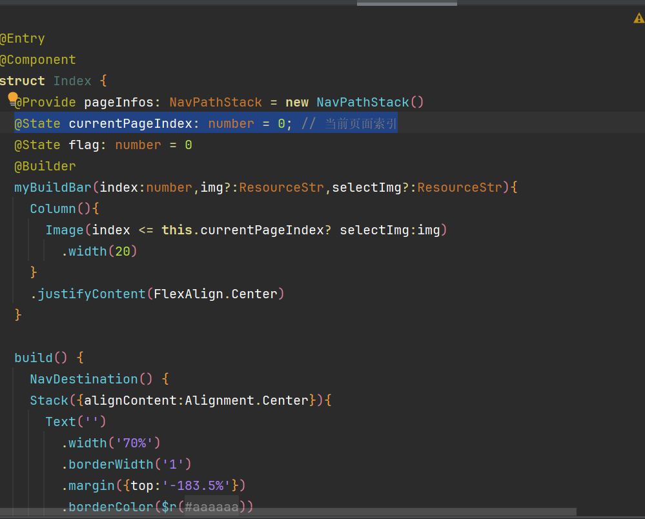Click the yellow lightbulb quick-fix icon
The height and width of the screenshot is (519, 645).
coord(12,97)
